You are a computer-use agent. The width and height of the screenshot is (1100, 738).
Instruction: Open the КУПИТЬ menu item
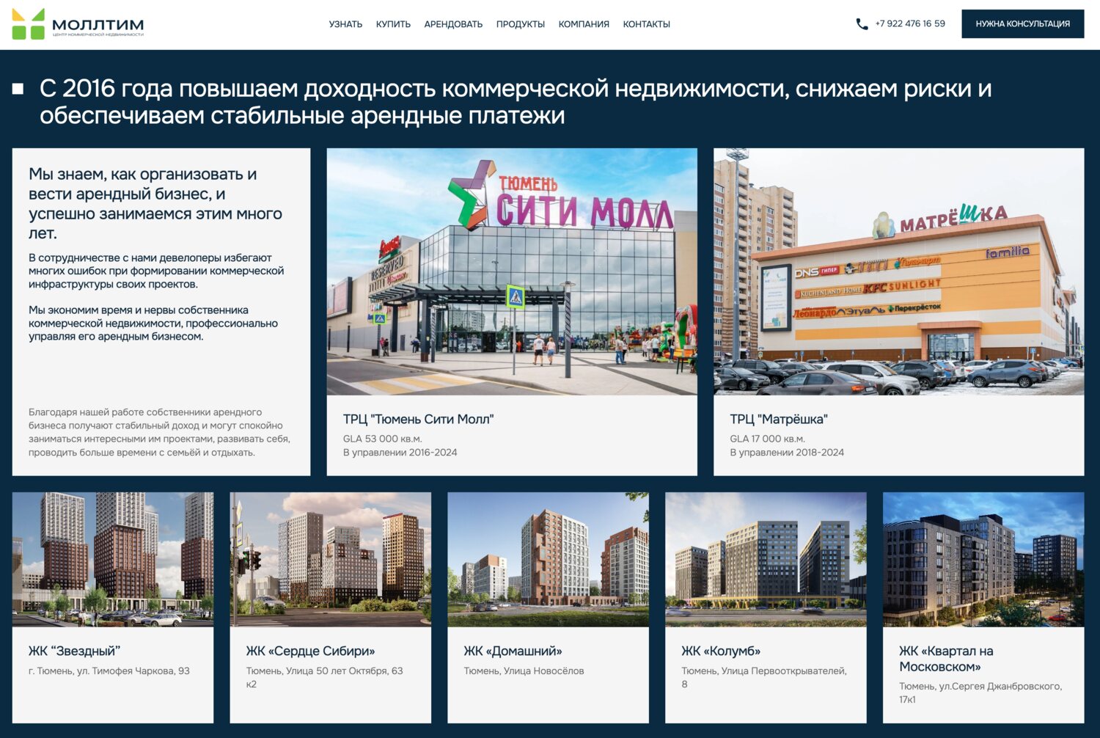[393, 24]
